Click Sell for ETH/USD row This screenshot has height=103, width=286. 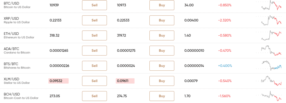click(x=94, y=35)
